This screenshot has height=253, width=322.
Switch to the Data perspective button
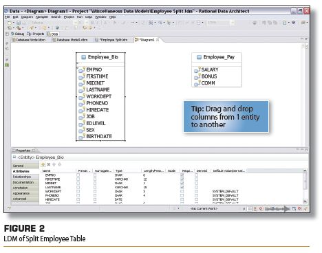[52, 34]
